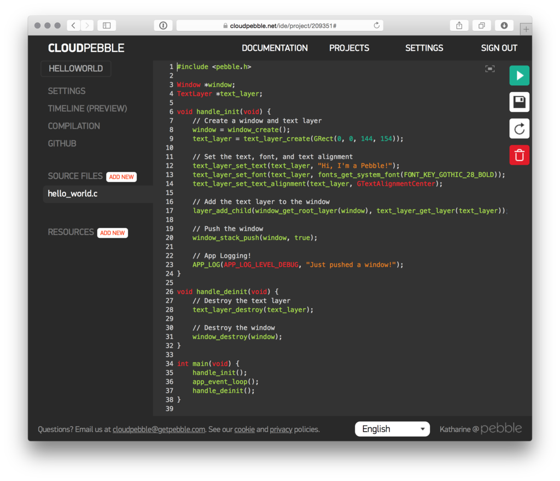560x481 pixels.
Task: Open the Documentation menu
Action: [275, 48]
